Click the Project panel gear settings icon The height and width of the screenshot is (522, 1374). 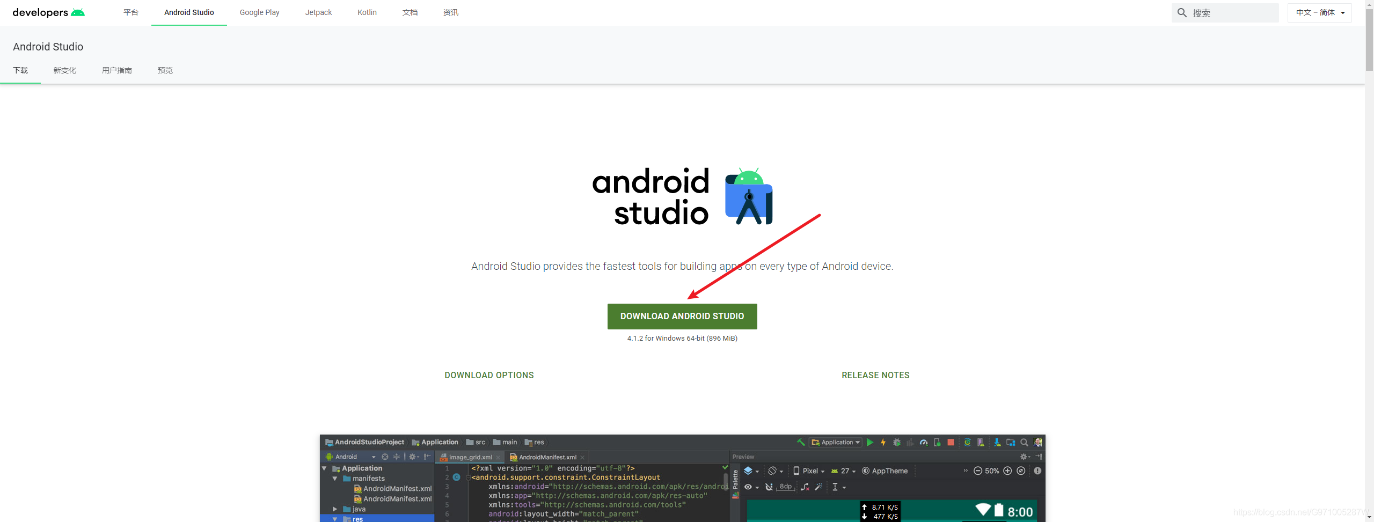click(412, 457)
